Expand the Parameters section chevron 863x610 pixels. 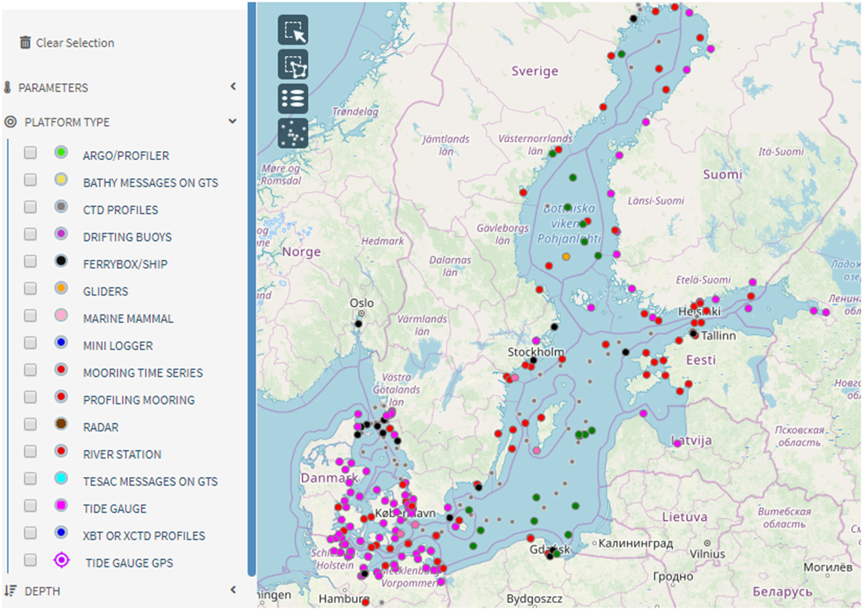(x=233, y=87)
